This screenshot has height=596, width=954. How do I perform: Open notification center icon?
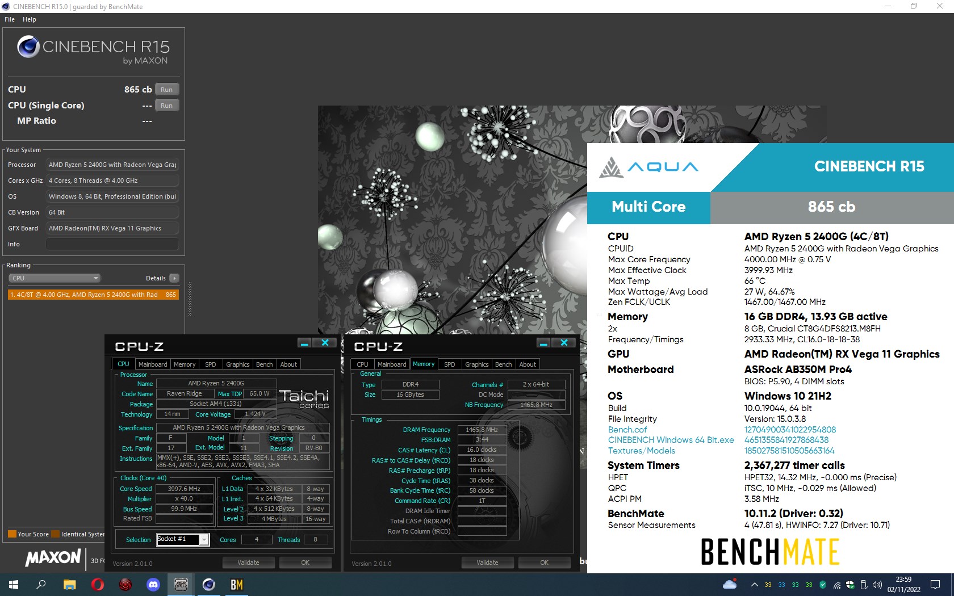935,585
